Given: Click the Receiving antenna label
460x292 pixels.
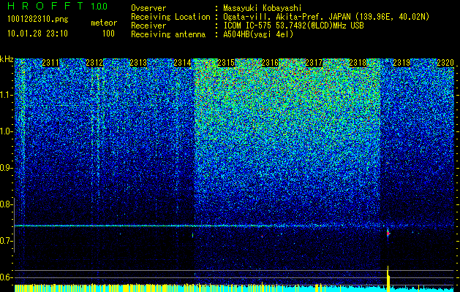Looking at the screenshot, I should point(168,34).
